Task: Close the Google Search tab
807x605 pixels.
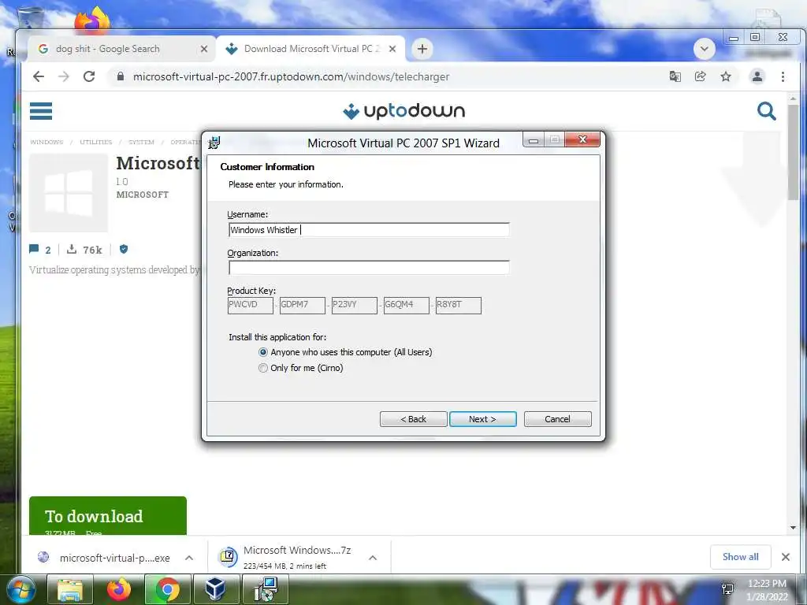Action: (x=204, y=49)
